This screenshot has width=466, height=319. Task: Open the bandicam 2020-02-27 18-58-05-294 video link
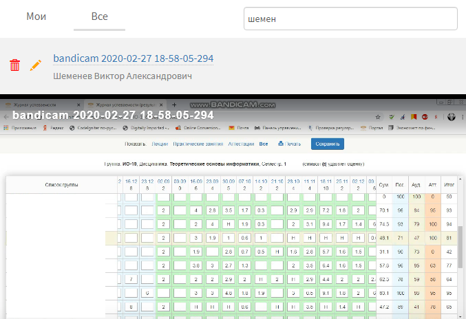[x=133, y=59]
